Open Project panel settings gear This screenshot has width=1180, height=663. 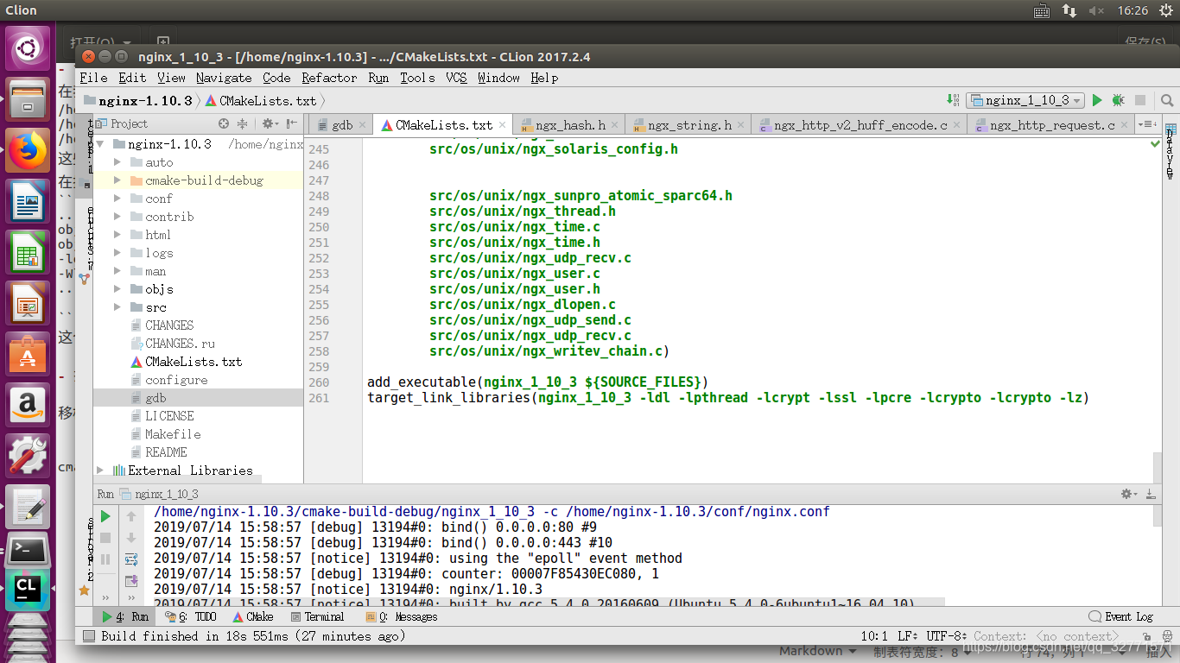click(x=270, y=124)
